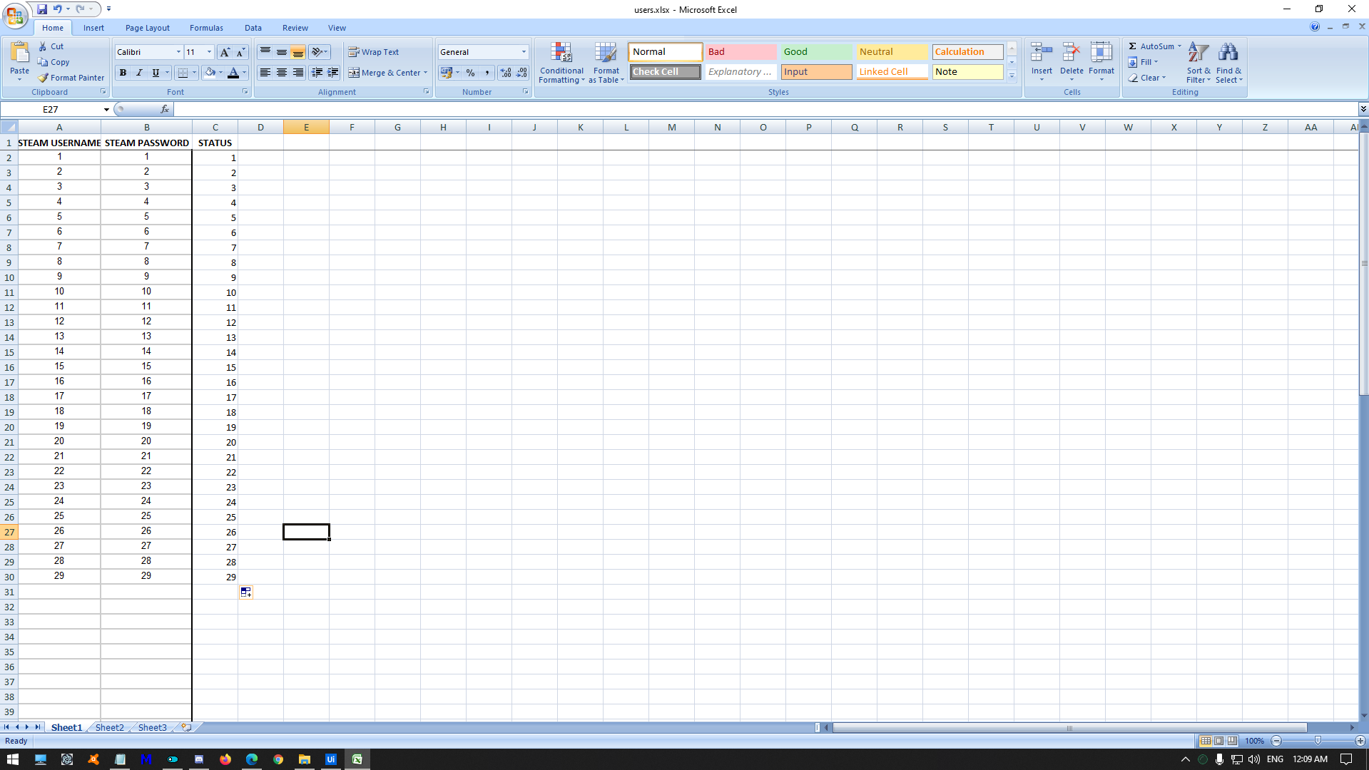Apply the Bad cell style
This screenshot has height=770, width=1369.
[741, 52]
